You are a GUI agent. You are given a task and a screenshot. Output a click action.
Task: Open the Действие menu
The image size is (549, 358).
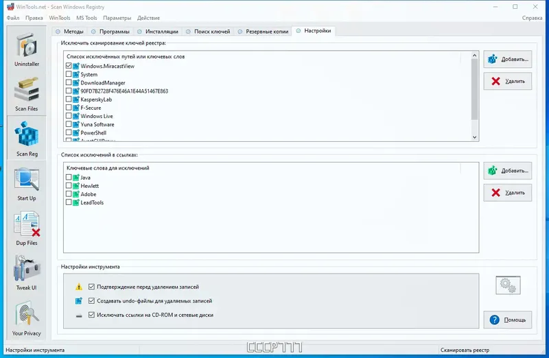148,18
